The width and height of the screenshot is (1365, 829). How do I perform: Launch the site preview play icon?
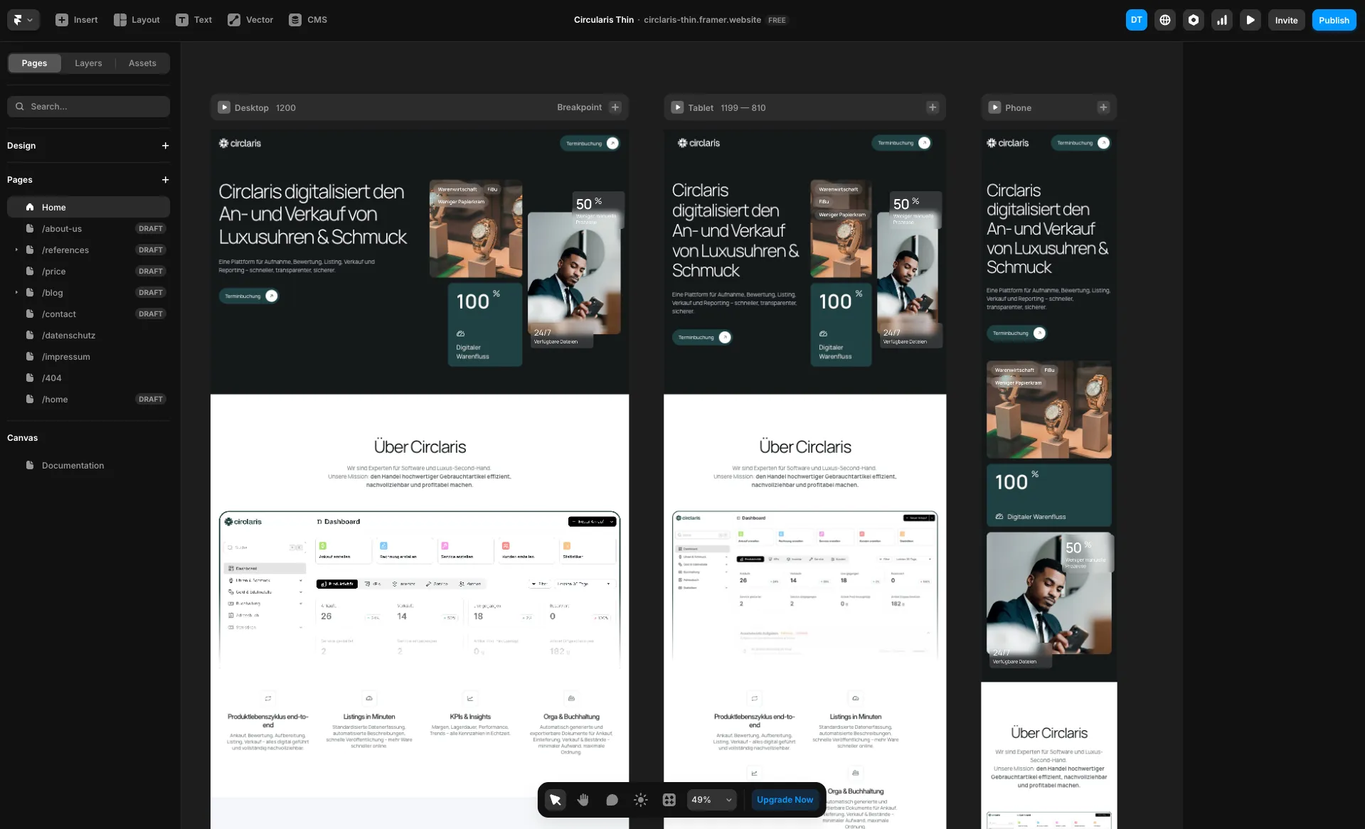tap(1250, 20)
